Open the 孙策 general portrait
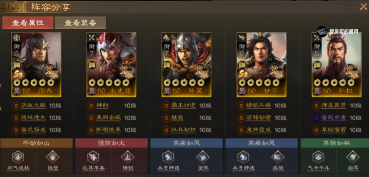 (186, 65)
